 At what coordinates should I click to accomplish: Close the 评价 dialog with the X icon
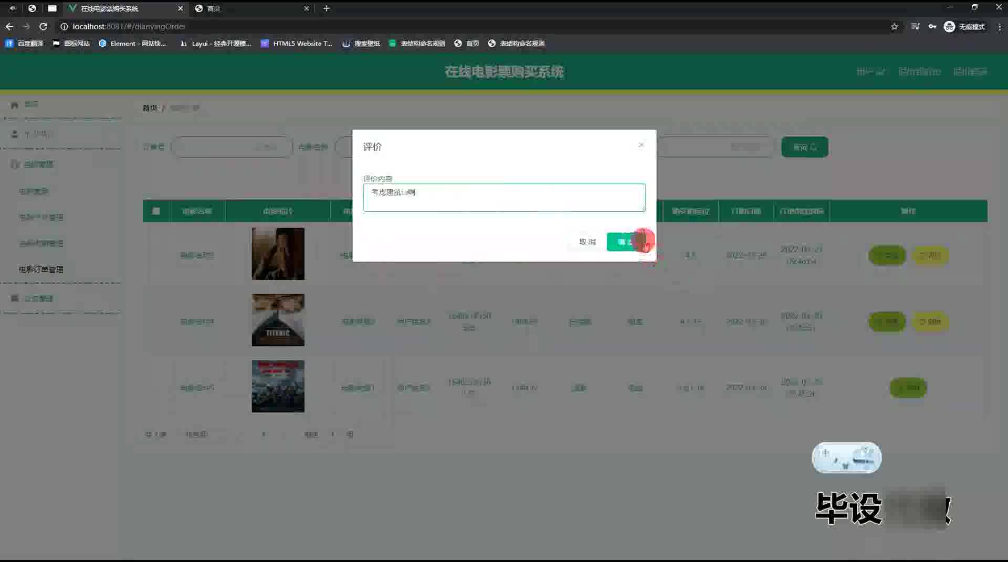[x=641, y=145]
